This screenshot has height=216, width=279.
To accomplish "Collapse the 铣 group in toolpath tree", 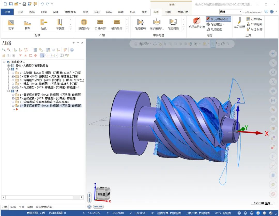I will 9,91.
